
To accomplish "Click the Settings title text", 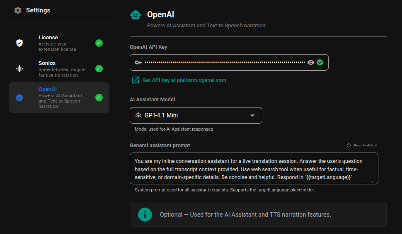I will (x=38, y=10).
